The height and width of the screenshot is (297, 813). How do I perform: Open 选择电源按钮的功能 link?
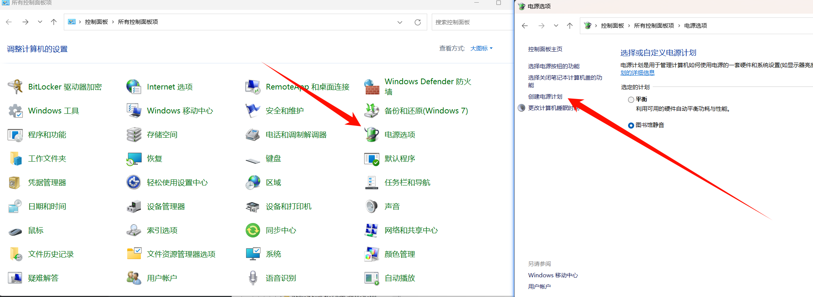tap(554, 66)
